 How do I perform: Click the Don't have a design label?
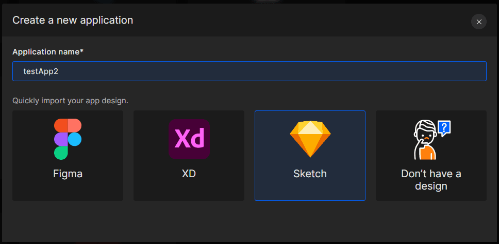coord(431,180)
